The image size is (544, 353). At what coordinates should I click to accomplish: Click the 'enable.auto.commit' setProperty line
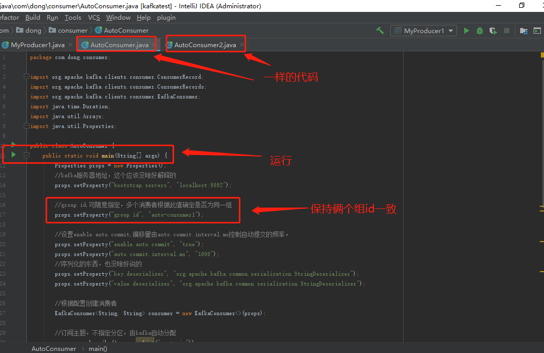click(x=129, y=244)
